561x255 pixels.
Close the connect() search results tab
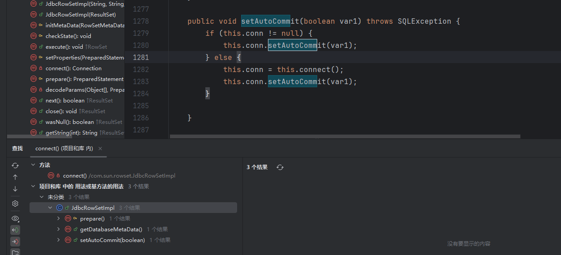coord(100,149)
